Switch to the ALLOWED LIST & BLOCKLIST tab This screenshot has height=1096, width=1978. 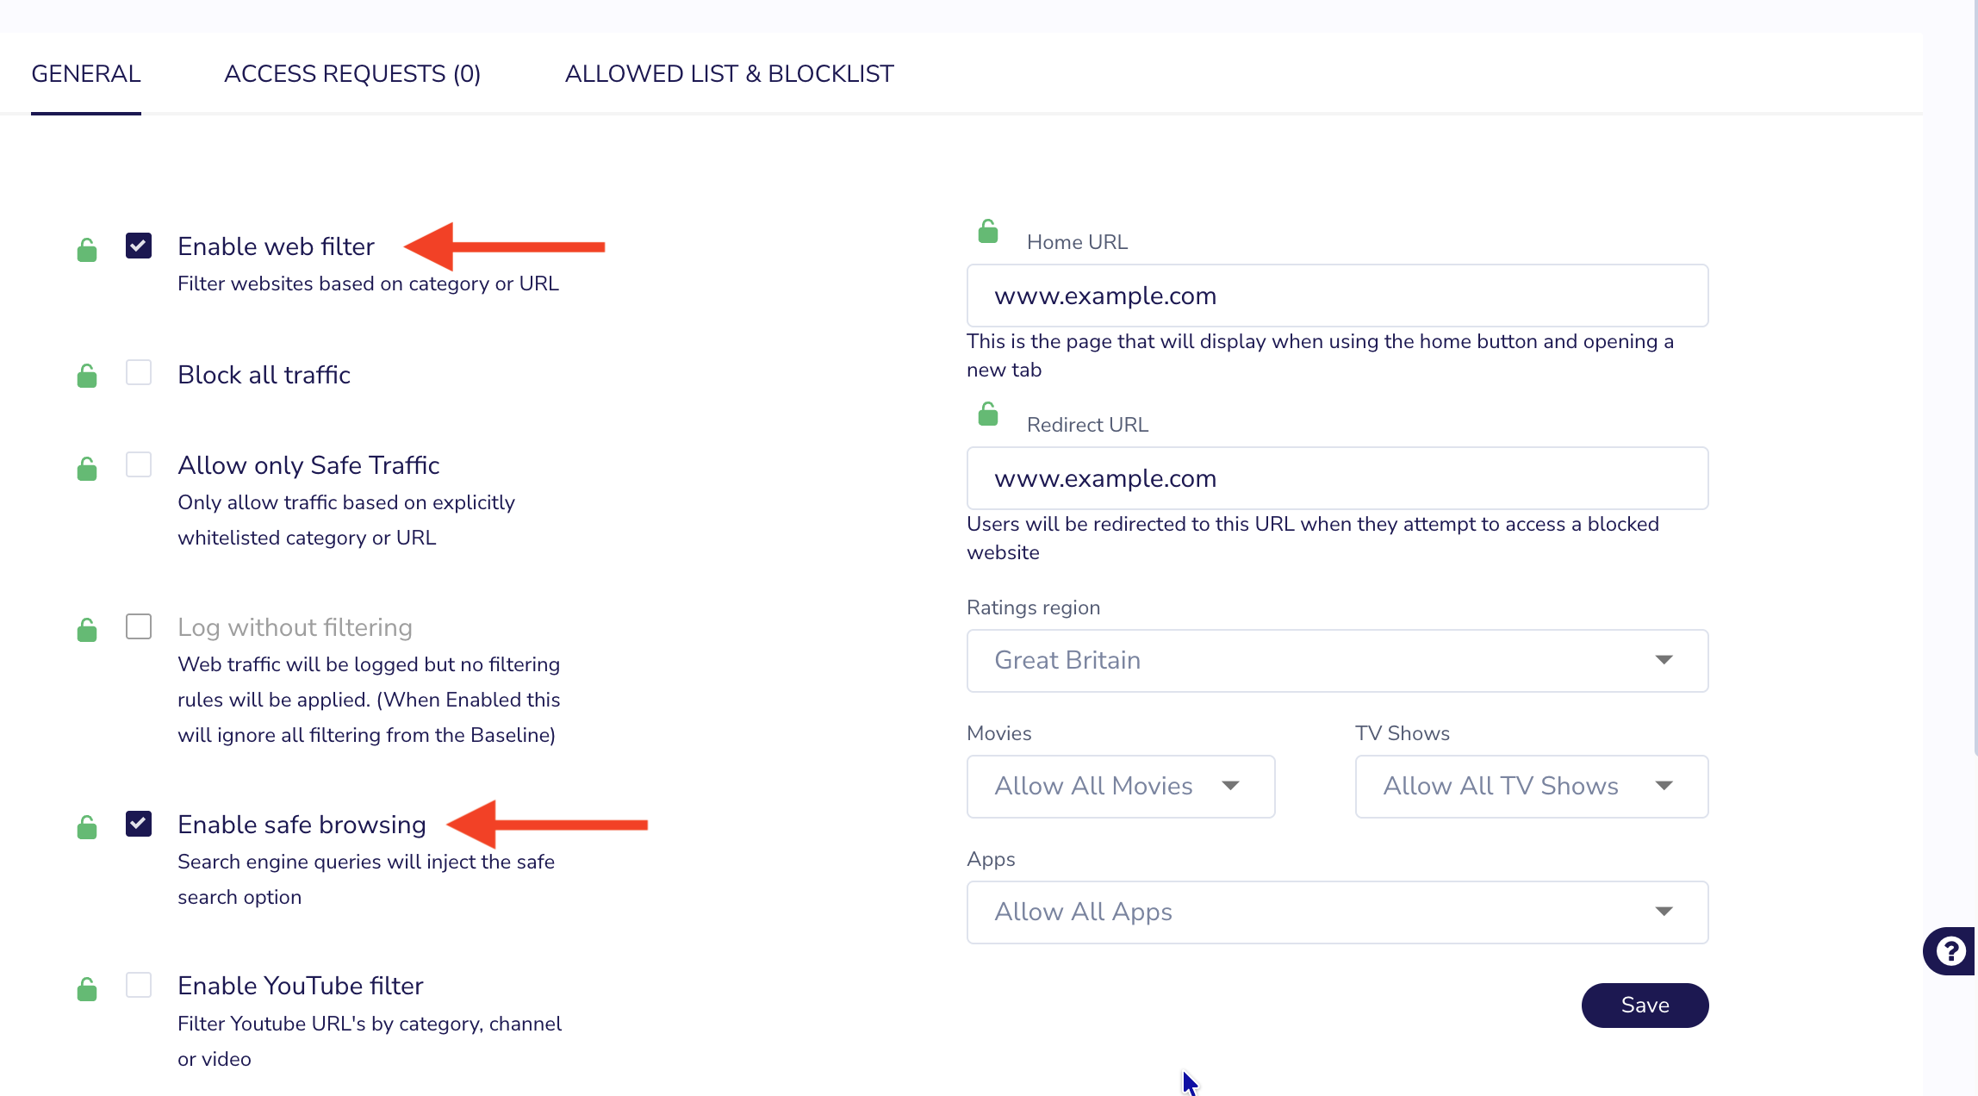click(729, 74)
